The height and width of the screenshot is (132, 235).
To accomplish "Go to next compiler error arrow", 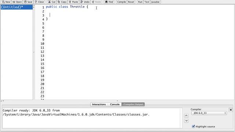I will click(x=186, y=121).
